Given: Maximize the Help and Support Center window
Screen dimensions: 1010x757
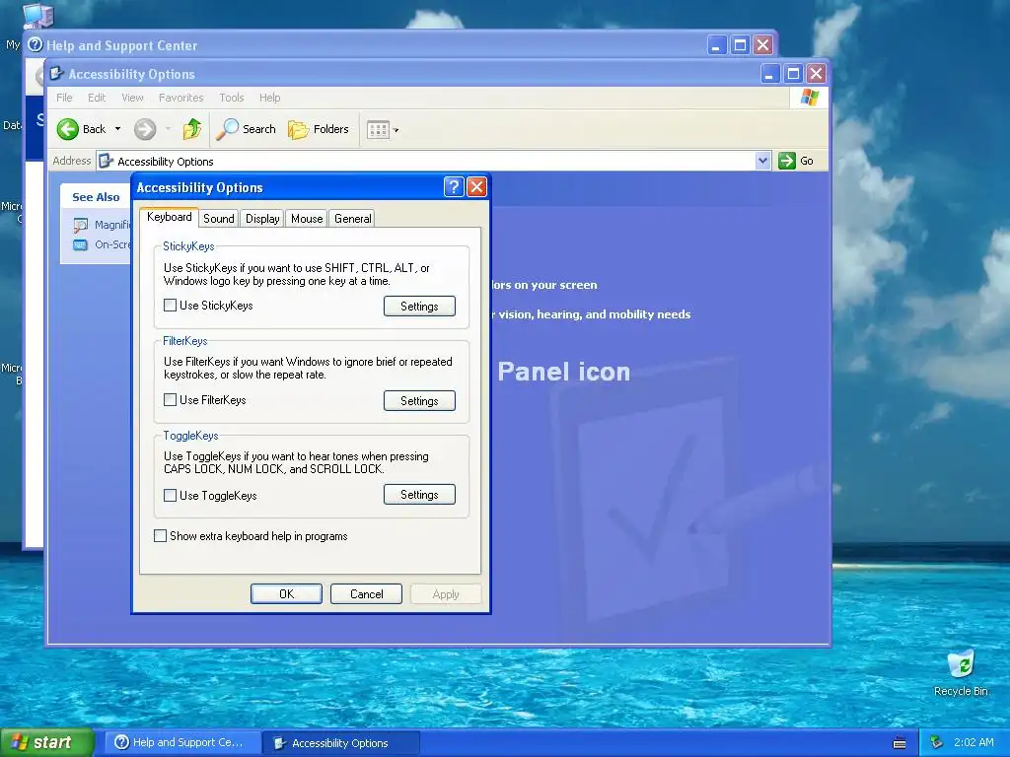Looking at the screenshot, I should pos(740,45).
